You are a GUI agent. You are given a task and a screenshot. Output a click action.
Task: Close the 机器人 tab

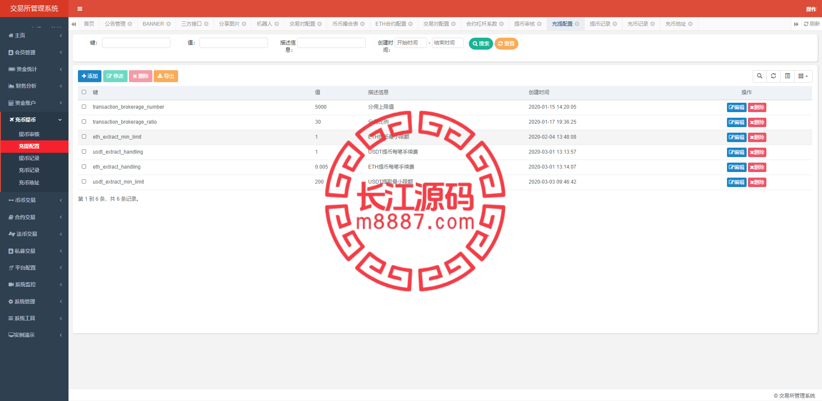tap(277, 24)
